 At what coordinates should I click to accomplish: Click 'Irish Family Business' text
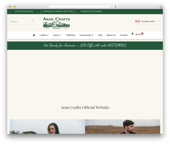pos(24,11)
